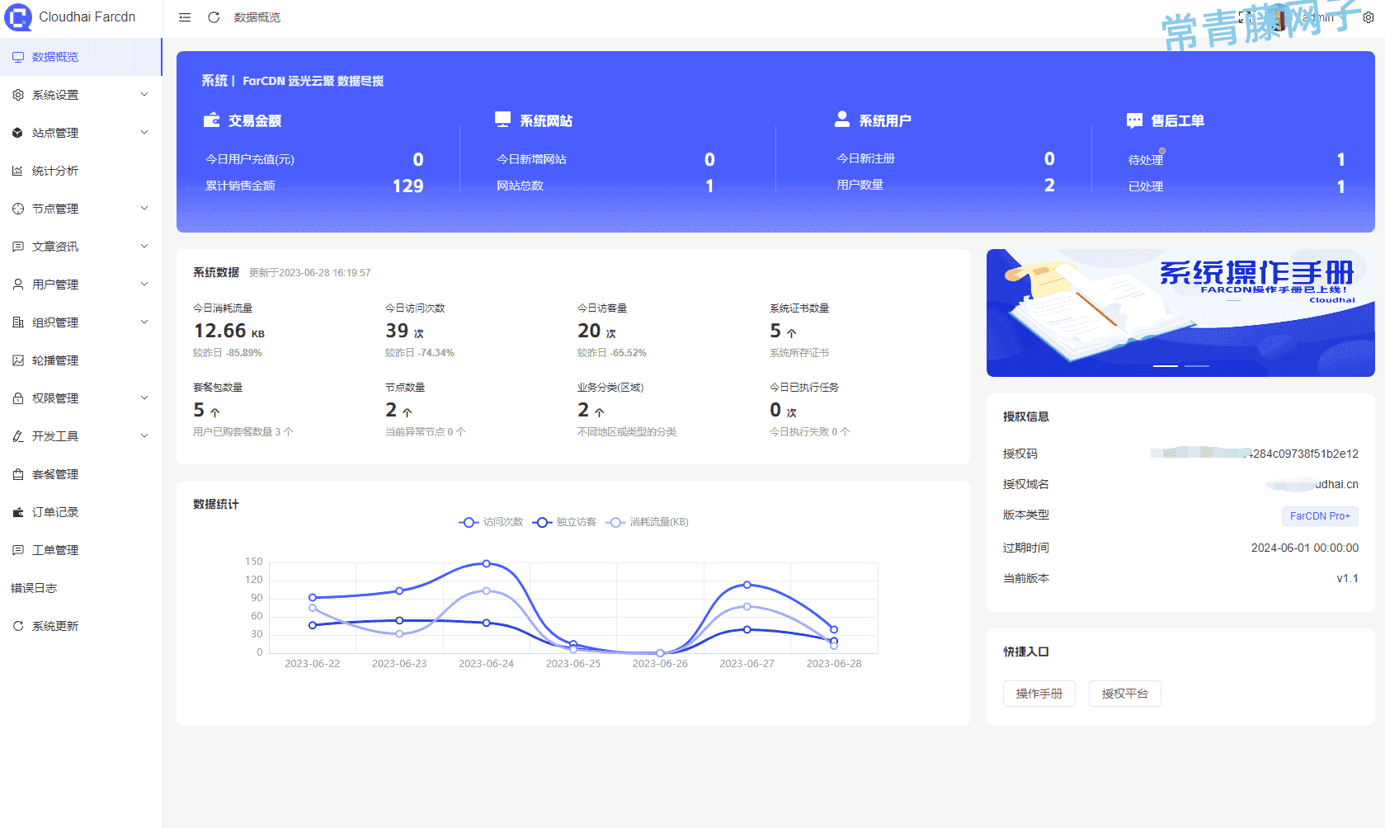This screenshot has height=828, width=1385.
Task: Click the 文章资讯 message icon in sidebar
Action: tap(18, 247)
